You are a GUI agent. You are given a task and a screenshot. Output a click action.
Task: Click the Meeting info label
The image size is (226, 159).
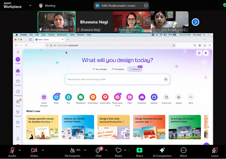(47, 6)
